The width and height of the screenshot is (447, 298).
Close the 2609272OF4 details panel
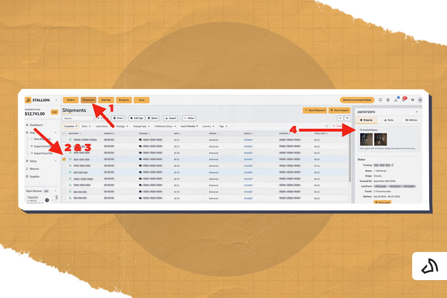(417, 112)
